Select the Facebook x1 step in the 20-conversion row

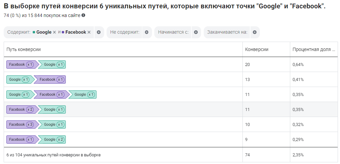tap(22, 64)
